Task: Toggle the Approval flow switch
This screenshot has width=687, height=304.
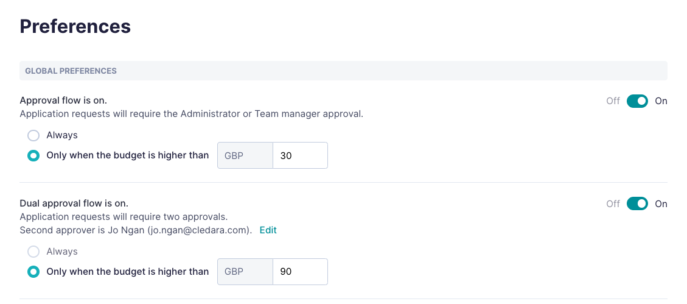Action: (637, 101)
